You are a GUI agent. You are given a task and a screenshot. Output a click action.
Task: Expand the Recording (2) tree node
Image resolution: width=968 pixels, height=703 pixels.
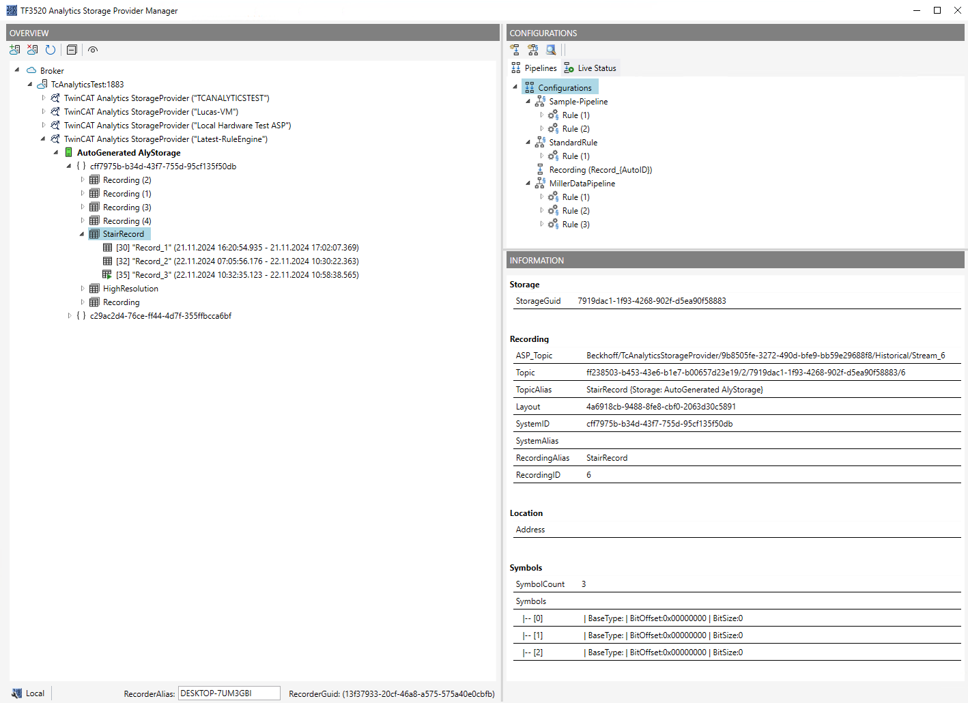click(83, 180)
